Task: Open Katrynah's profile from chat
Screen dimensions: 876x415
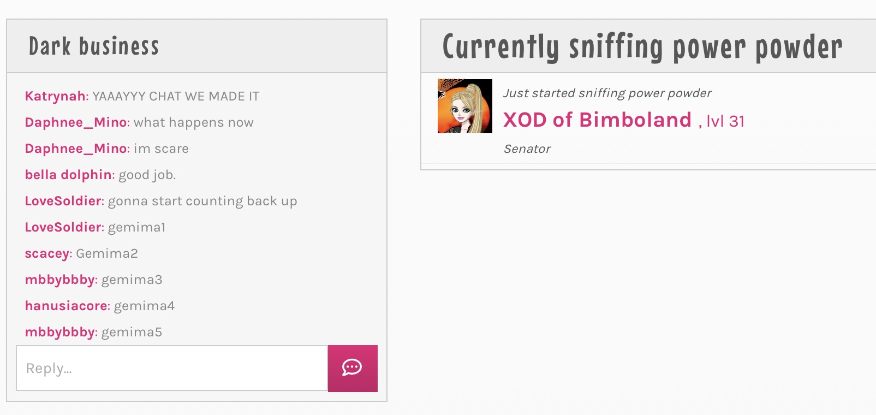Action: click(55, 96)
